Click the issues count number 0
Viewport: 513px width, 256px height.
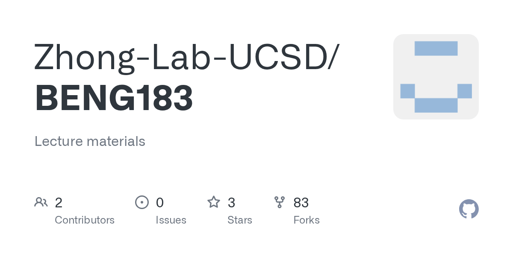[x=160, y=203]
